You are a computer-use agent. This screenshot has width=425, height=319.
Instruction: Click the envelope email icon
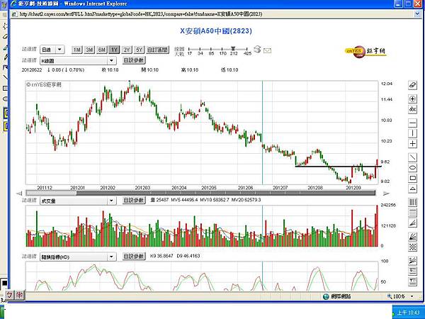pyautogui.click(x=267, y=50)
